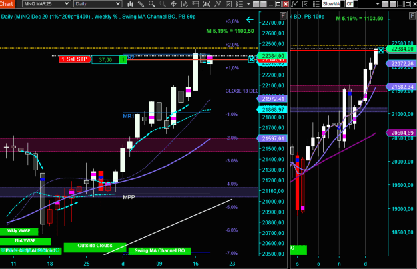Click the Swing MA Channel BO label
The image size is (417, 269).
tap(160, 250)
